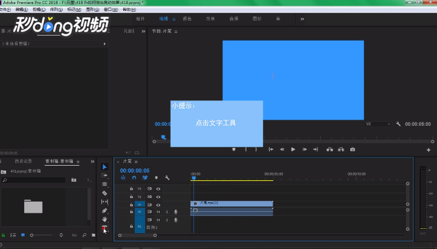
Task: Expand workspace overflow chevrons
Action: click(x=302, y=19)
